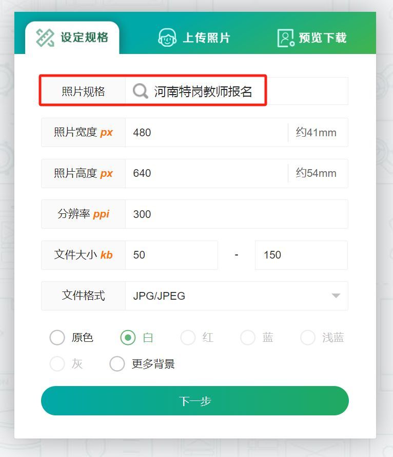The image size is (393, 457).
Task: Switch to the 预览下载 tab
Action: (312, 38)
